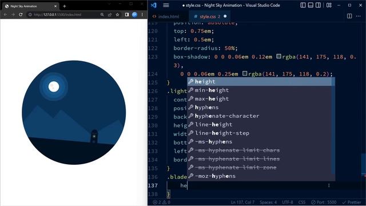Open a new Chrome tab
The width and height of the screenshot is (366, 206).
pos(65,6)
